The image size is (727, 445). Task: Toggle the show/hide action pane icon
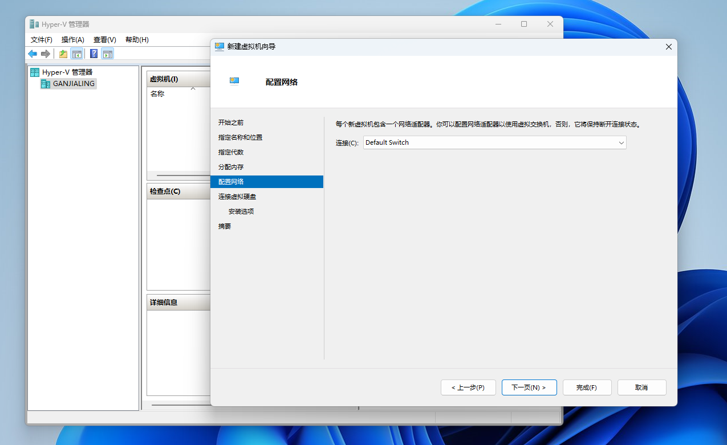click(x=108, y=54)
